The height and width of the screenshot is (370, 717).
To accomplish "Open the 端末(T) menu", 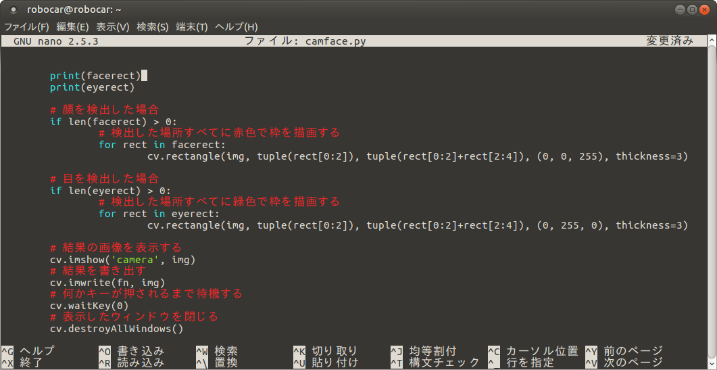I will [x=192, y=26].
